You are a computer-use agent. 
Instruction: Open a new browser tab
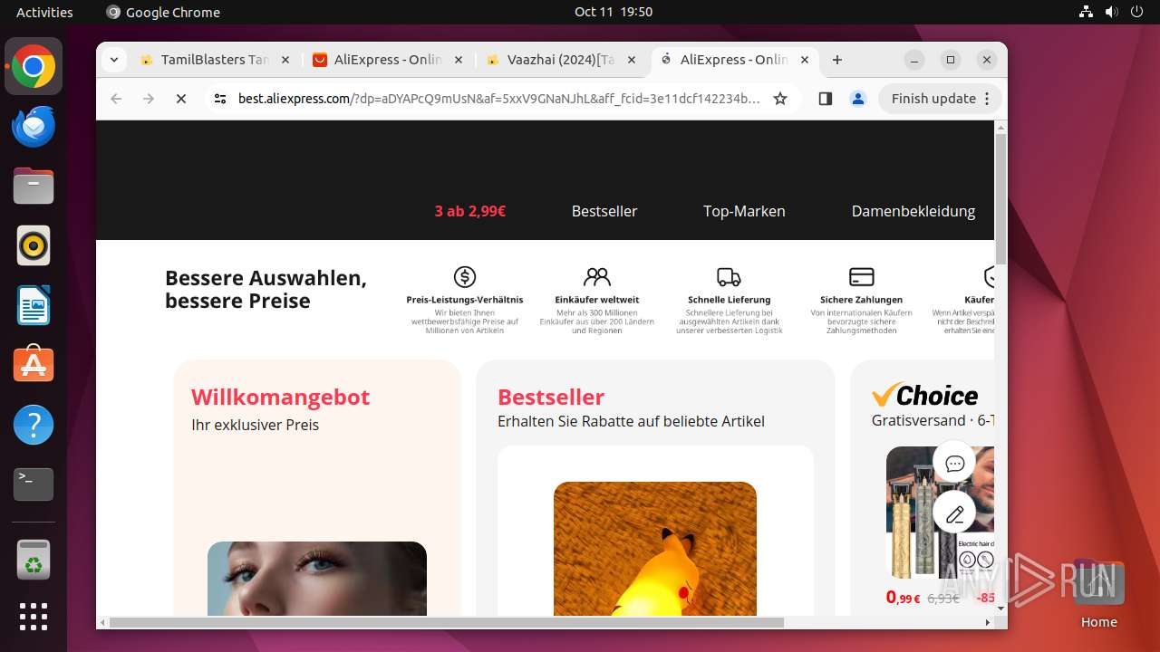coord(837,60)
